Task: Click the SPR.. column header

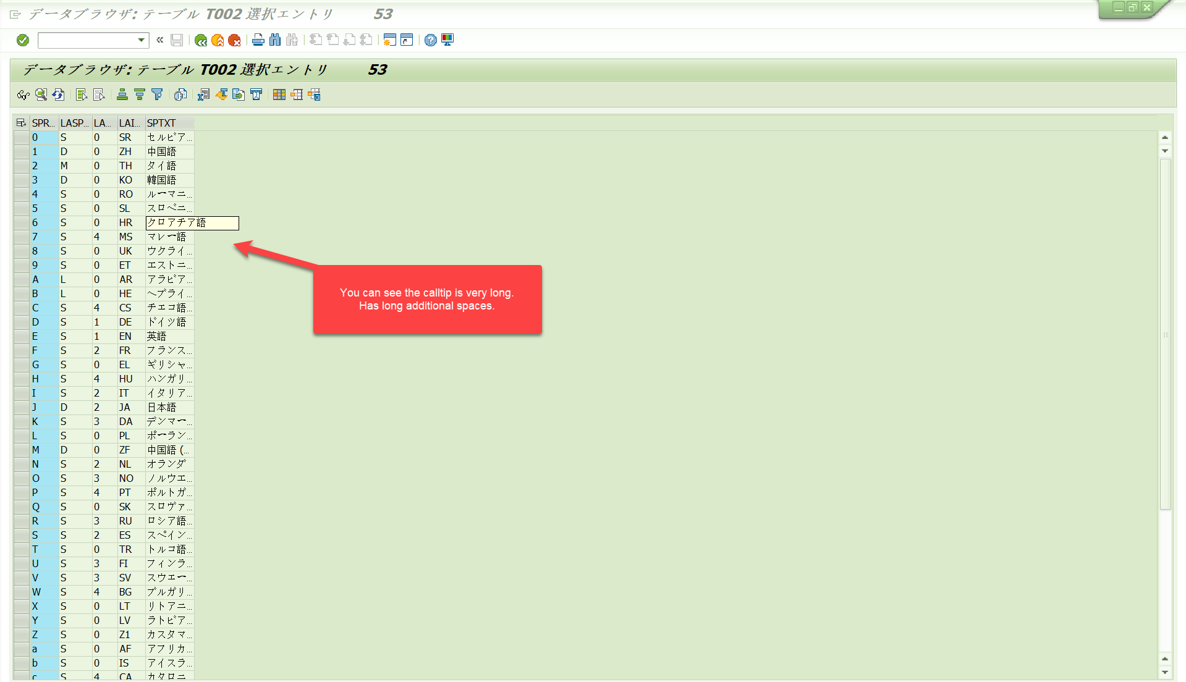Action: [43, 123]
